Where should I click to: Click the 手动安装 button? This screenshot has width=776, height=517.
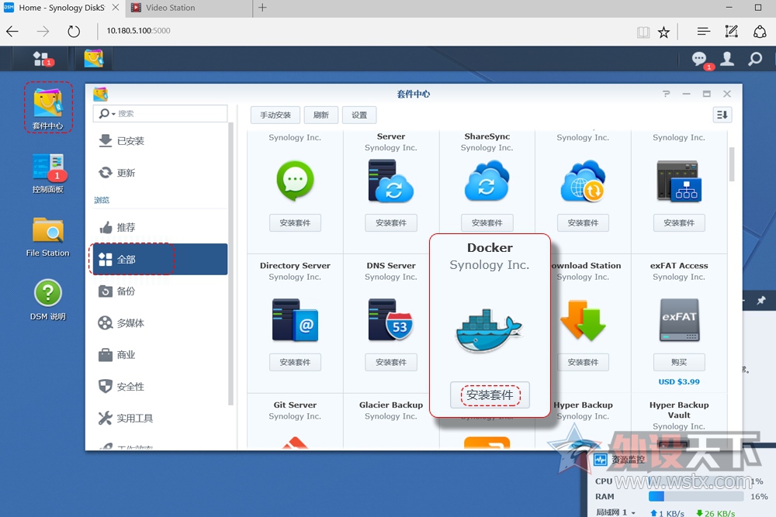(275, 115)
